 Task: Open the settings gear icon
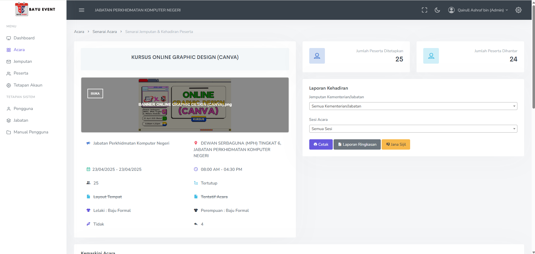(x=518, y=10)
